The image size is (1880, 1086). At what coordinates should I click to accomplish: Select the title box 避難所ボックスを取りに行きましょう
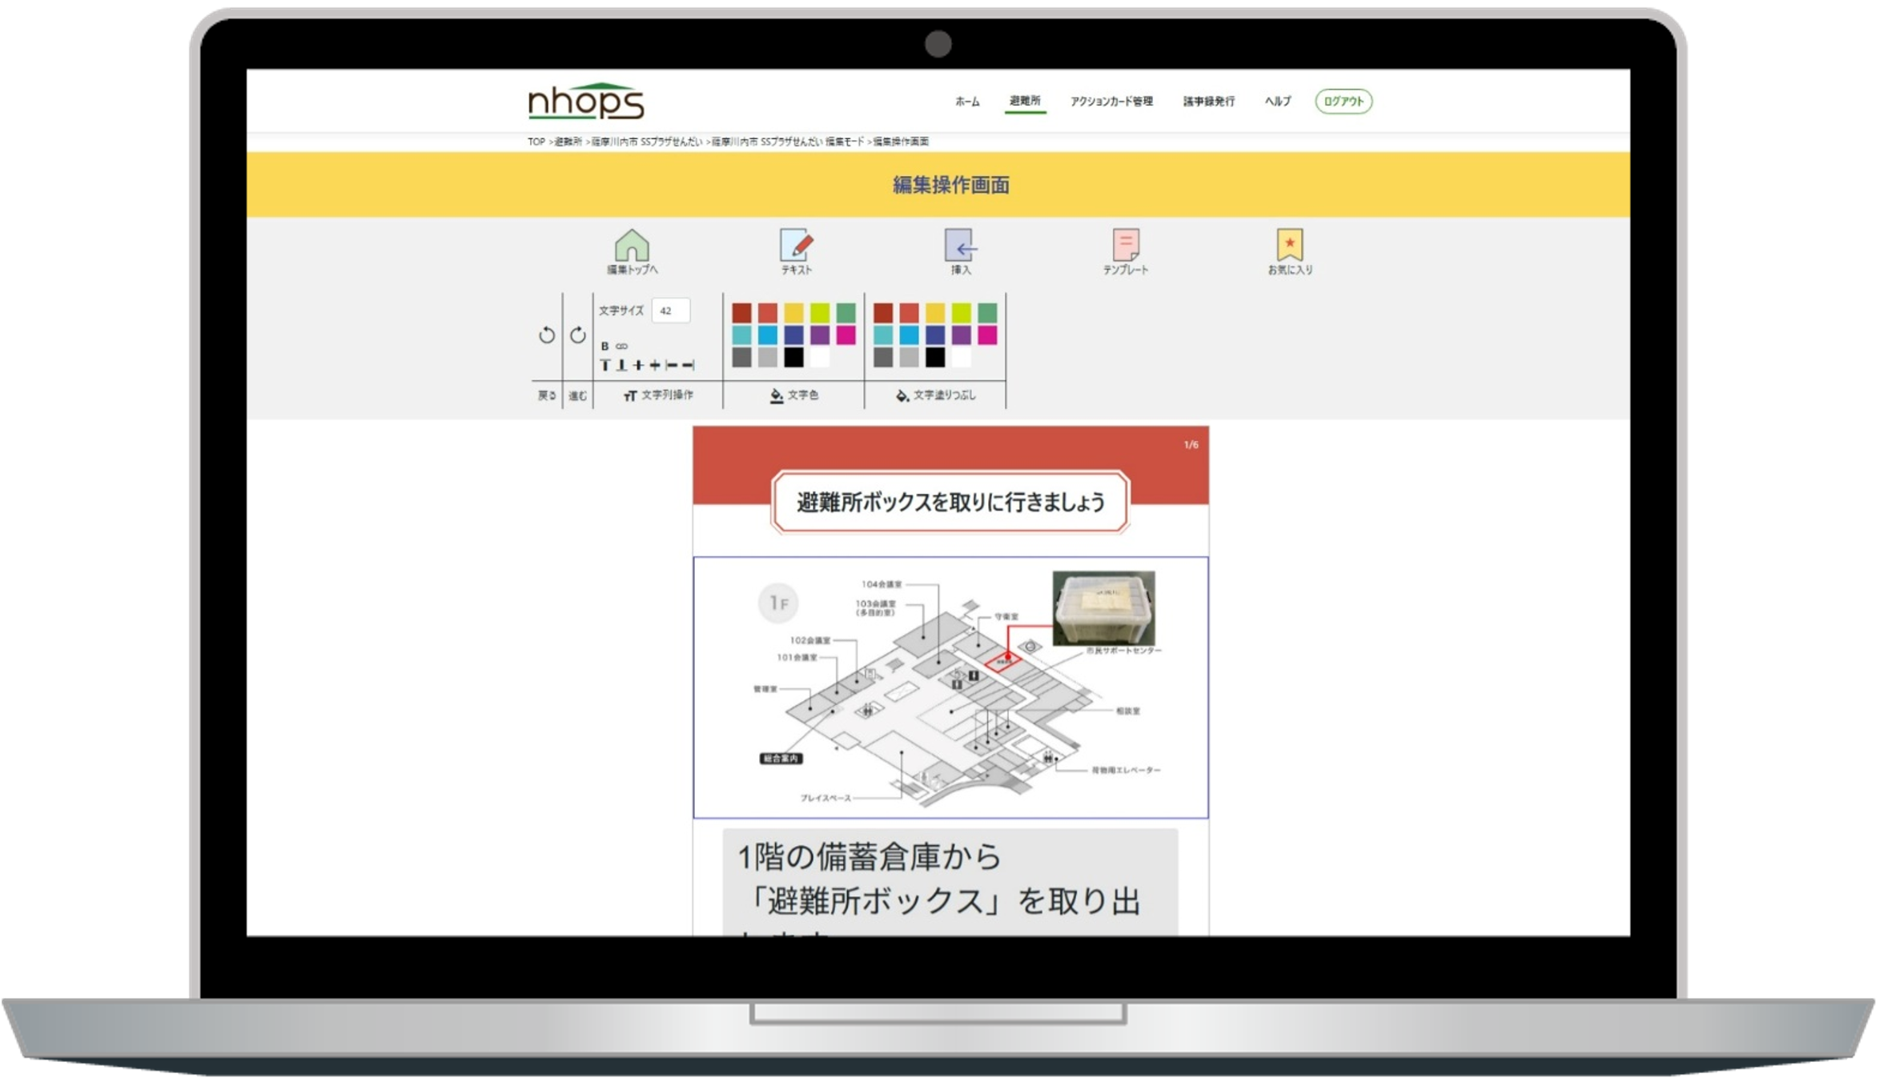tap(950, 503)
